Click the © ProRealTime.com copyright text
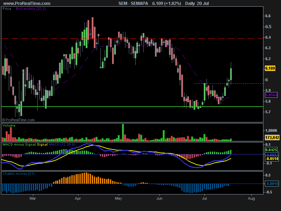281x211 pixels. coord(18,120)
